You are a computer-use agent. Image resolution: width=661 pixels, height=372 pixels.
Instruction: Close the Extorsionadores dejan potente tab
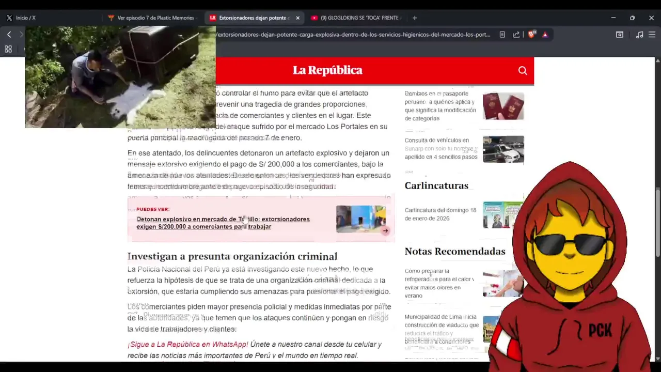[297, 18]
